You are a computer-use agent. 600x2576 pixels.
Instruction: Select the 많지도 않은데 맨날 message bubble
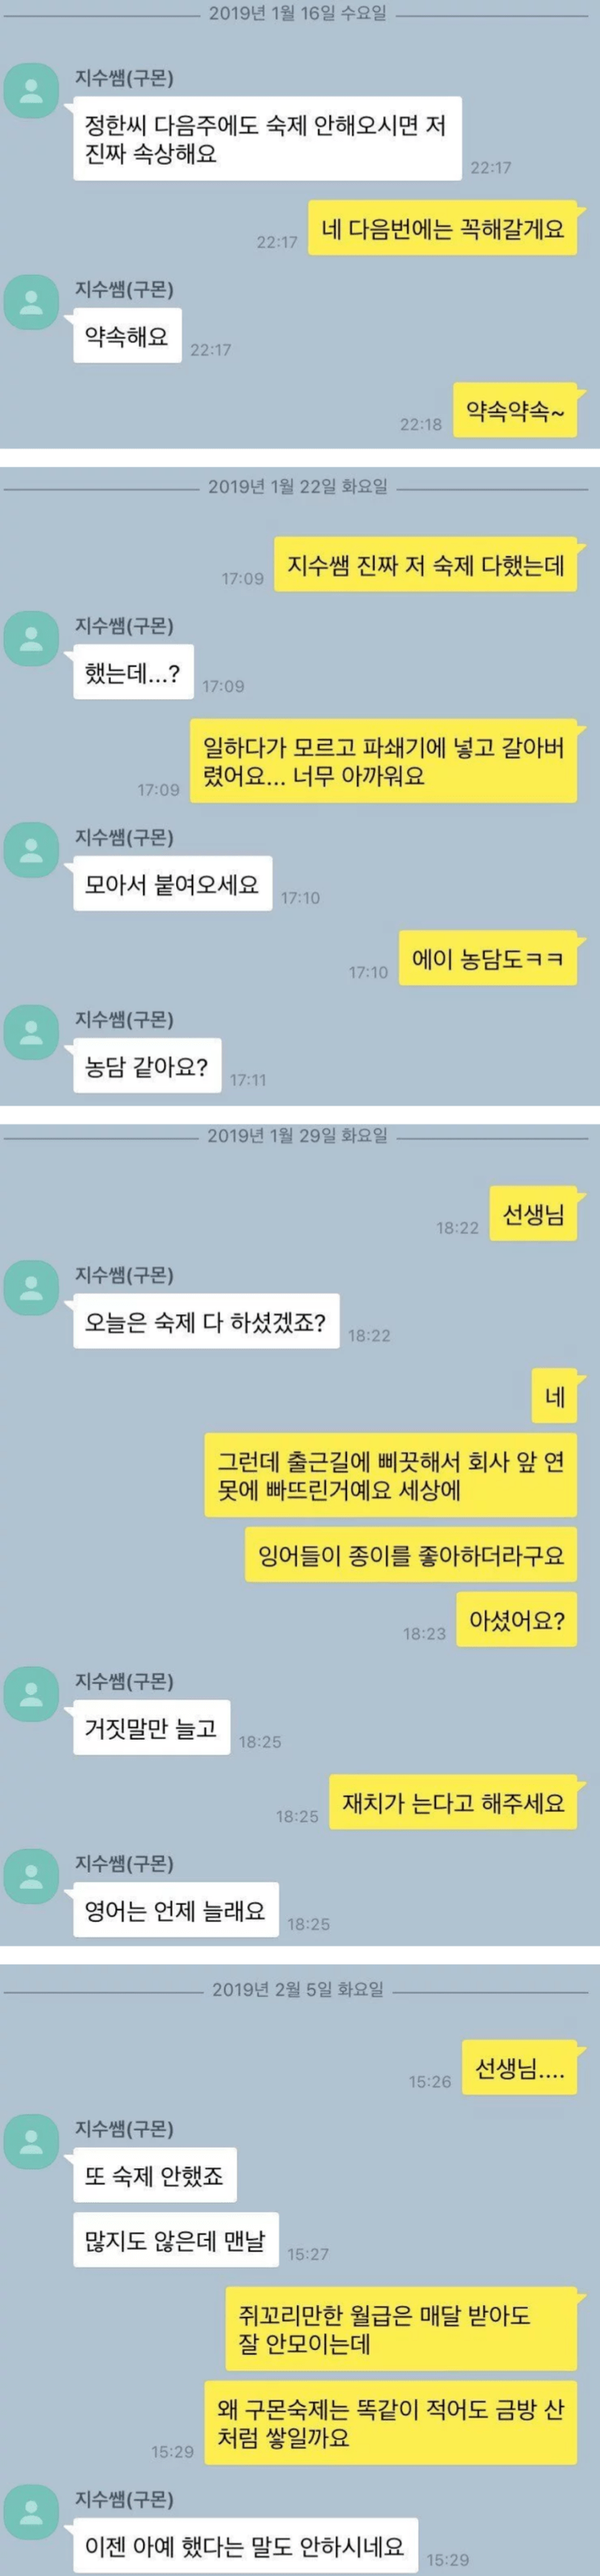(x=175, y=2240)
